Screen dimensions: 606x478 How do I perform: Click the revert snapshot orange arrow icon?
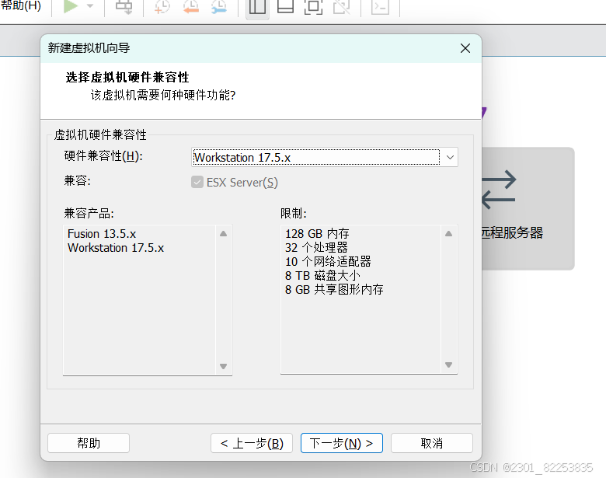click(x=191, y=6)
